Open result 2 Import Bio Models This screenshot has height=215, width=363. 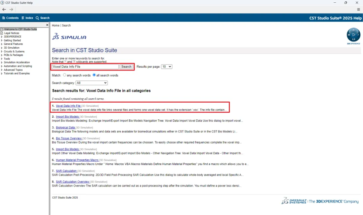pos(67,117)
